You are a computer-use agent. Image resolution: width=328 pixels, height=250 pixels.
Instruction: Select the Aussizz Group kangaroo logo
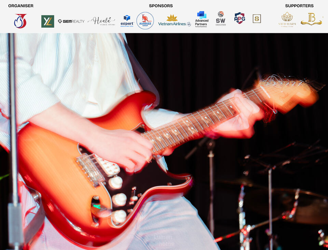tap(145, 20)
